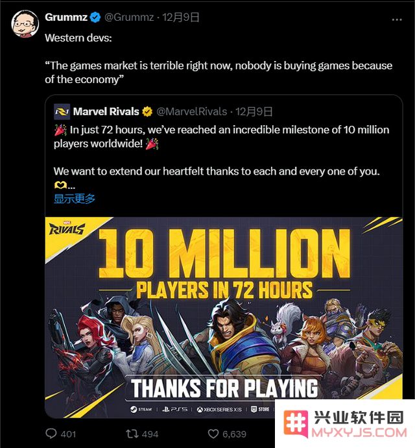This screenshot has width=415, height=448.
Task: Open quoted tweet text about 72 hours
Action: [222, 136]
